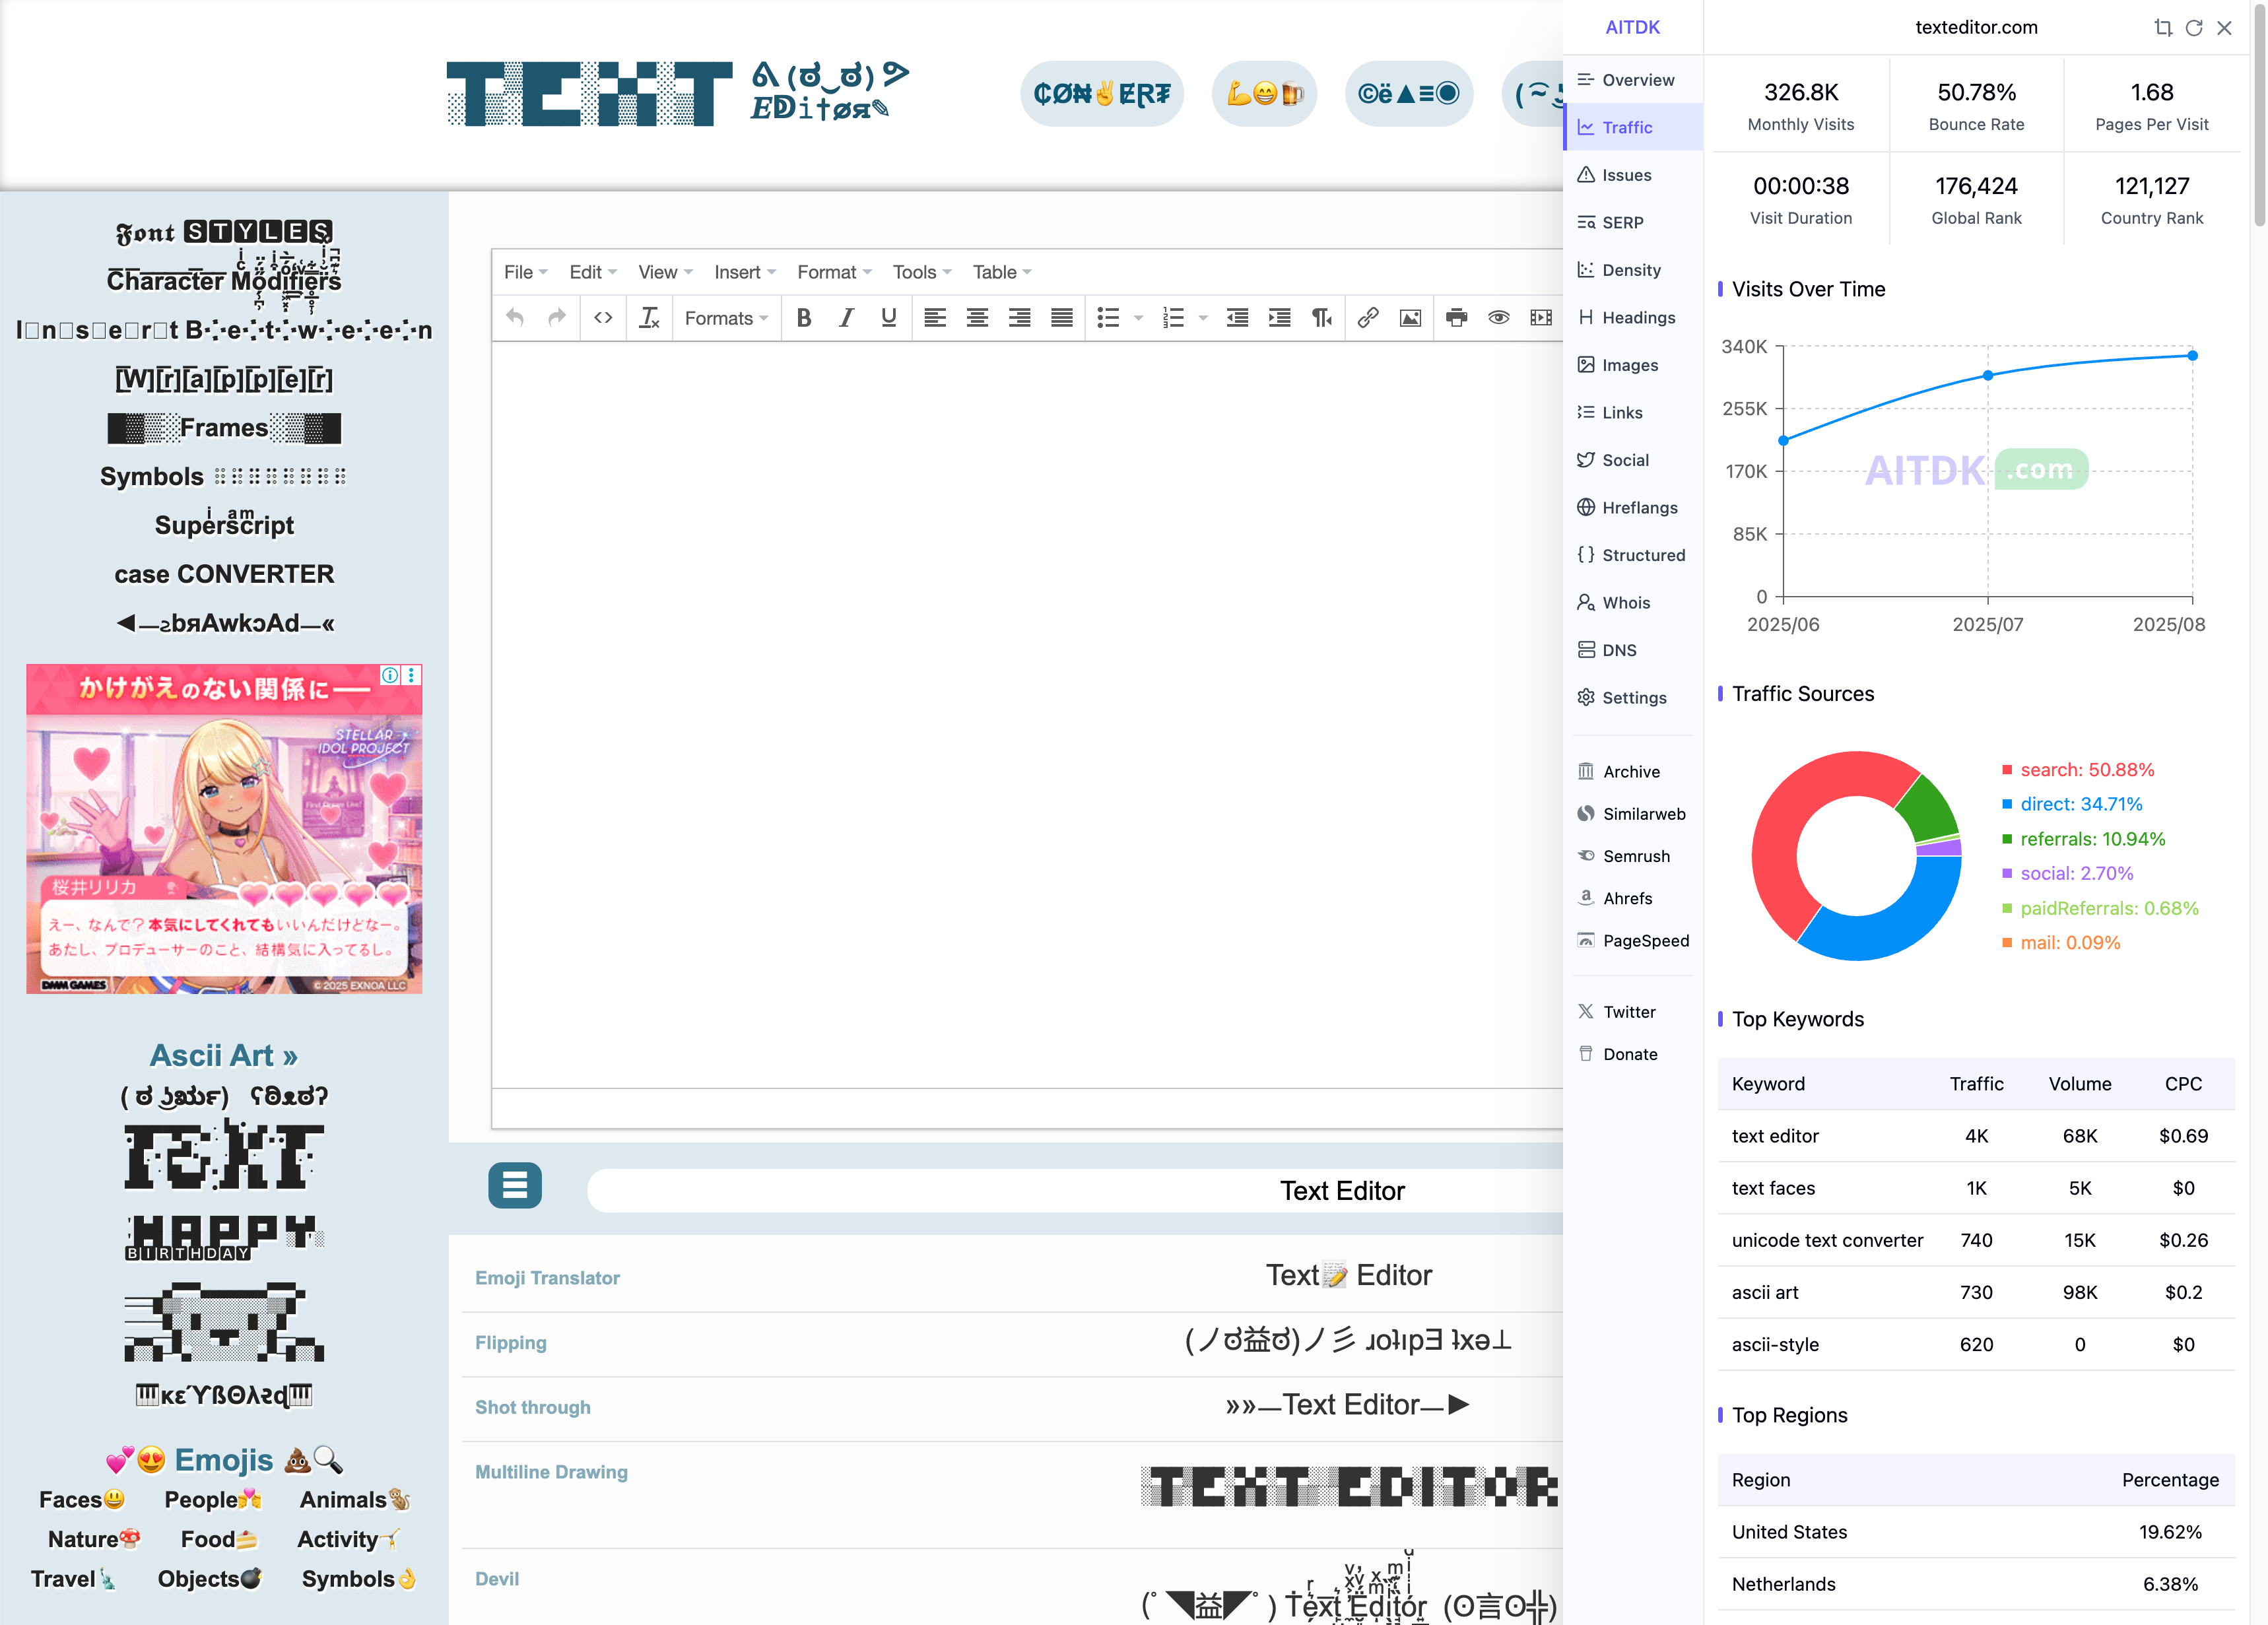Screen dimensions: 2268x1625
Task: Increase indent of paragraph
Action: [x=1279, y=318]
